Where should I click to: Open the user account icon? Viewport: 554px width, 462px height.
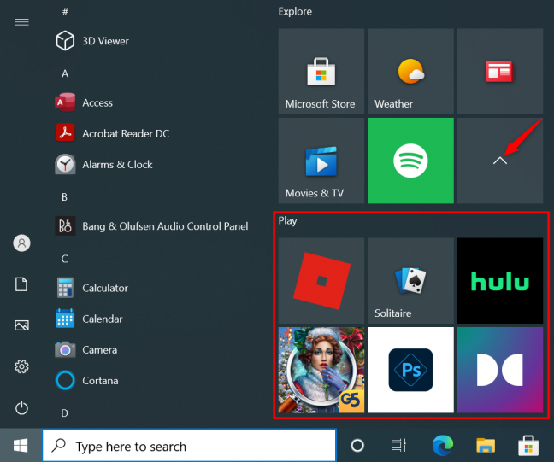pyautogui.click(x=21, y=243)
